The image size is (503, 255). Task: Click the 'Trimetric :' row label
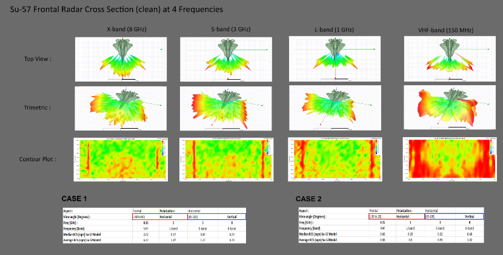pos(37,108)
